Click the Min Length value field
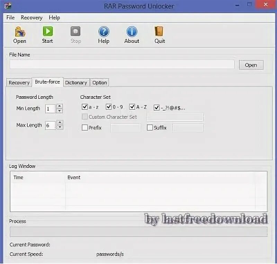 [51, 109]
